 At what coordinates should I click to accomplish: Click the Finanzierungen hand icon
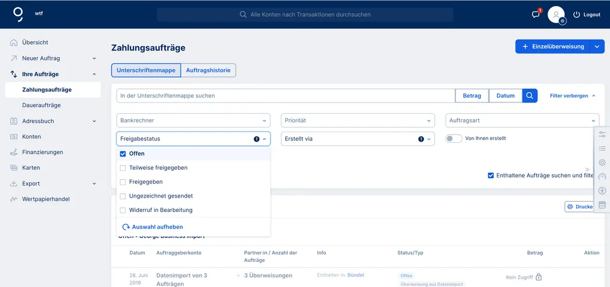click(x=14, y=152)
